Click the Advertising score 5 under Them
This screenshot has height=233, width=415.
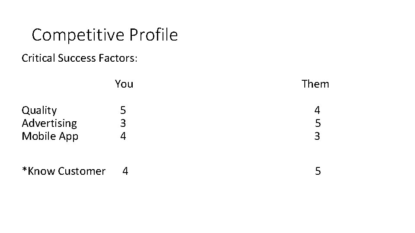(318, 123)
